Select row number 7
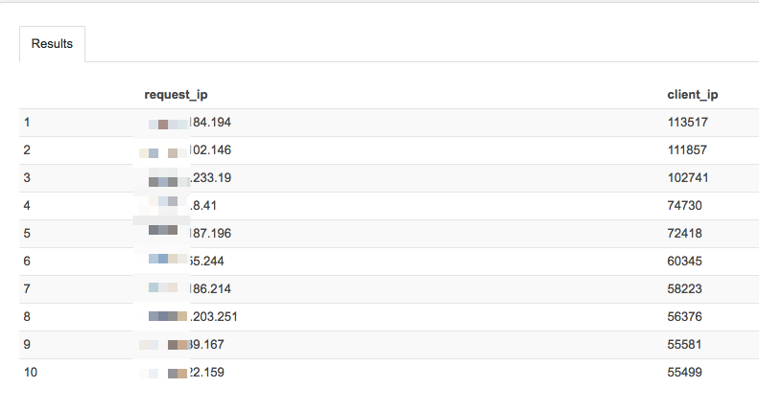 [27, 288]
